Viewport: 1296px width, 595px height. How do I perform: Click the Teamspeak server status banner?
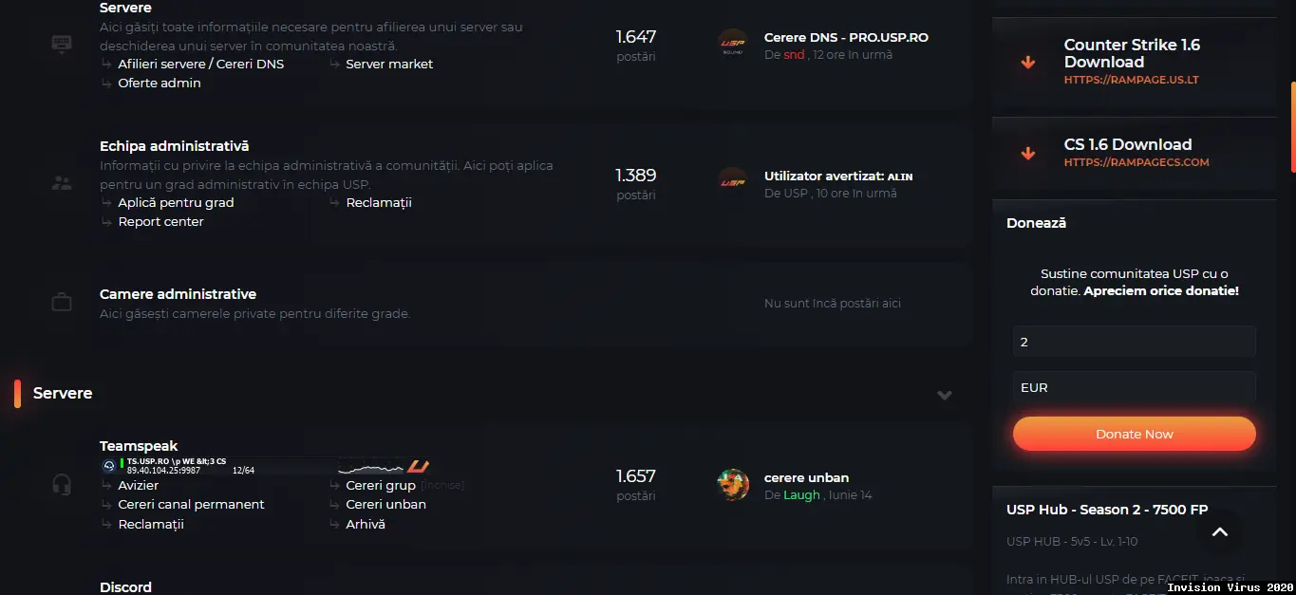coord(266,466)
